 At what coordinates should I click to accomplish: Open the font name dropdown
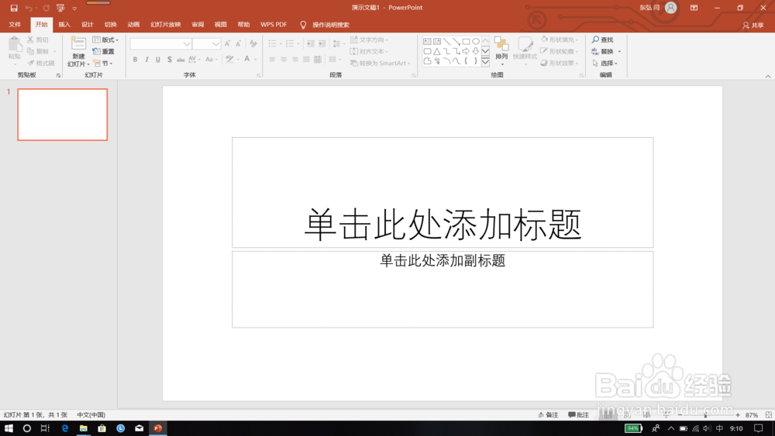coord(187,44)
